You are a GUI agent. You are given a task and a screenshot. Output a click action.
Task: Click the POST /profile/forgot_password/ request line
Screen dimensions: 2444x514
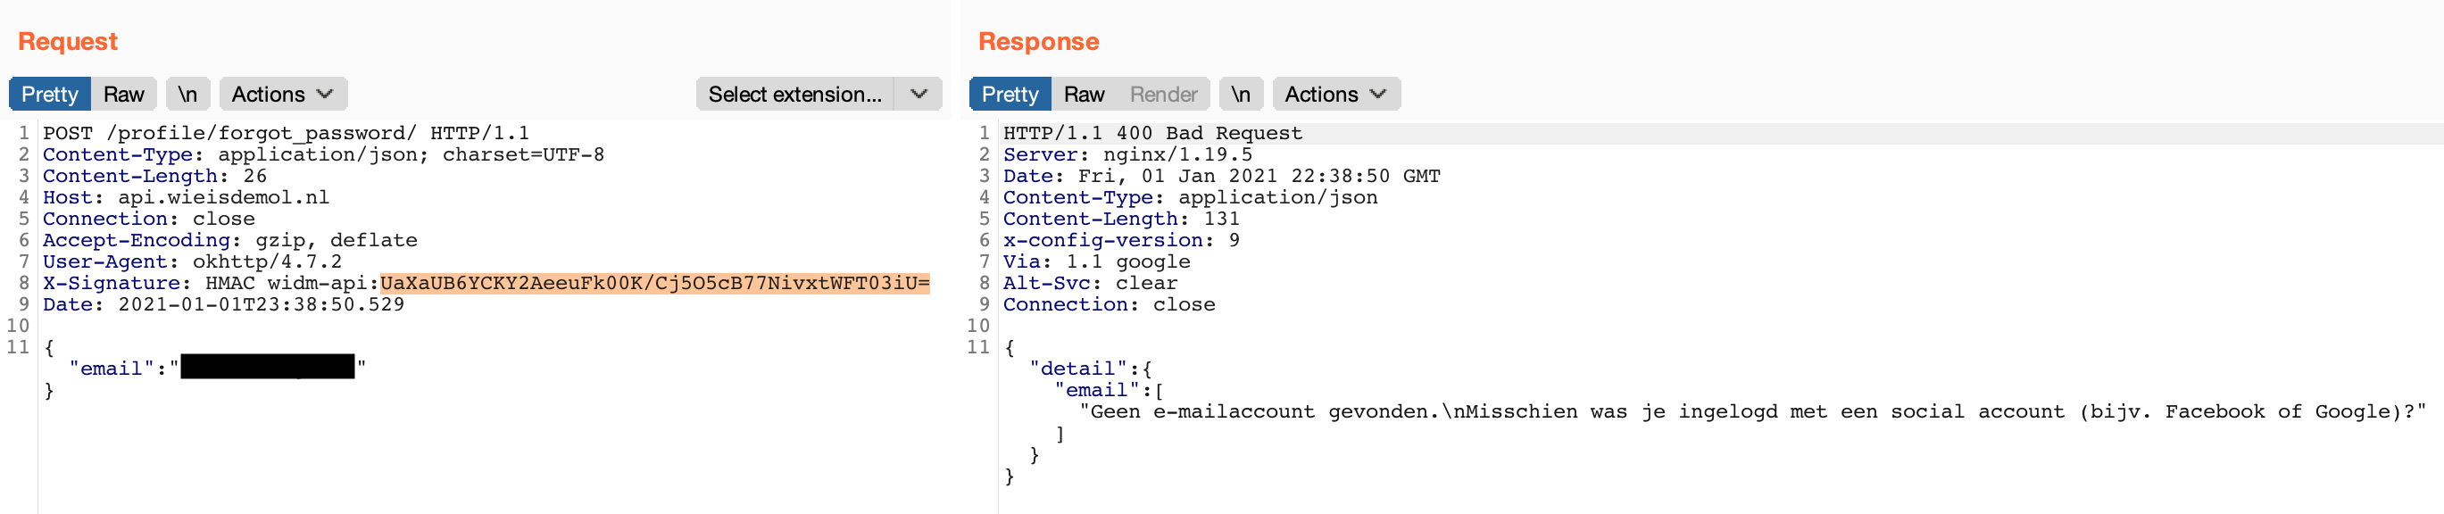tap(286, 133)
